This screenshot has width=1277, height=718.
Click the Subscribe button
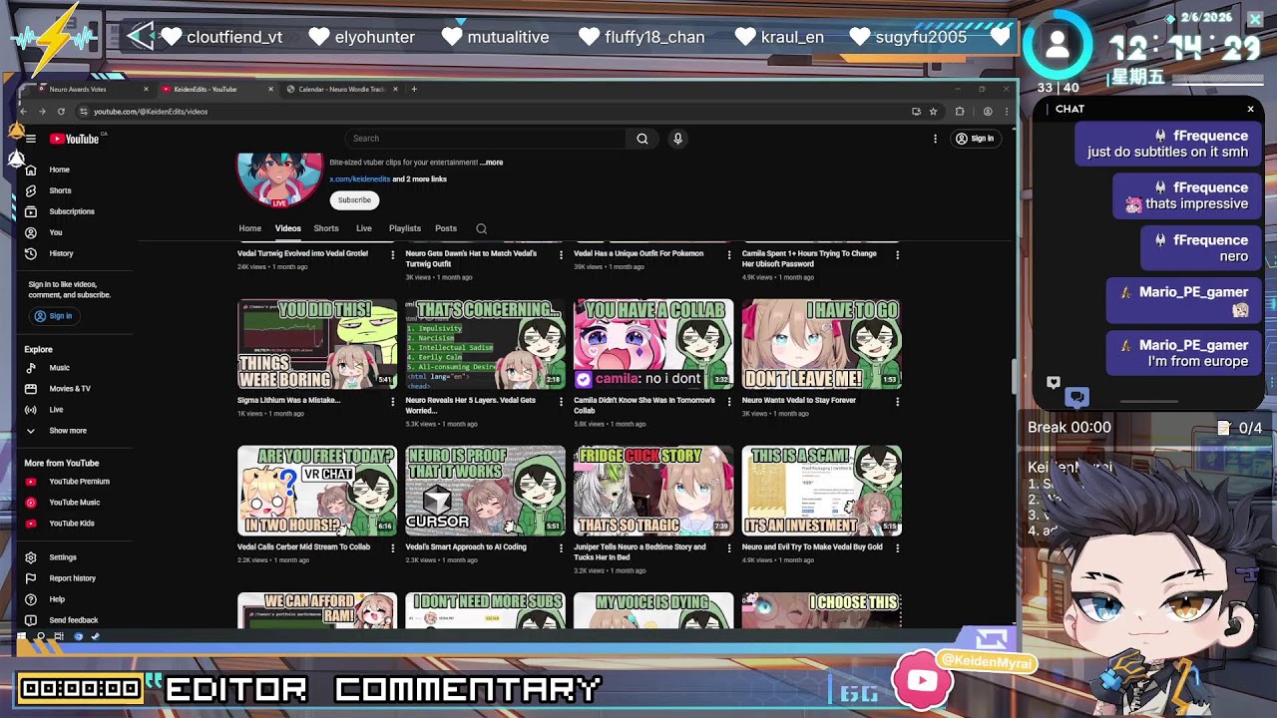click(x=354, y=200)
